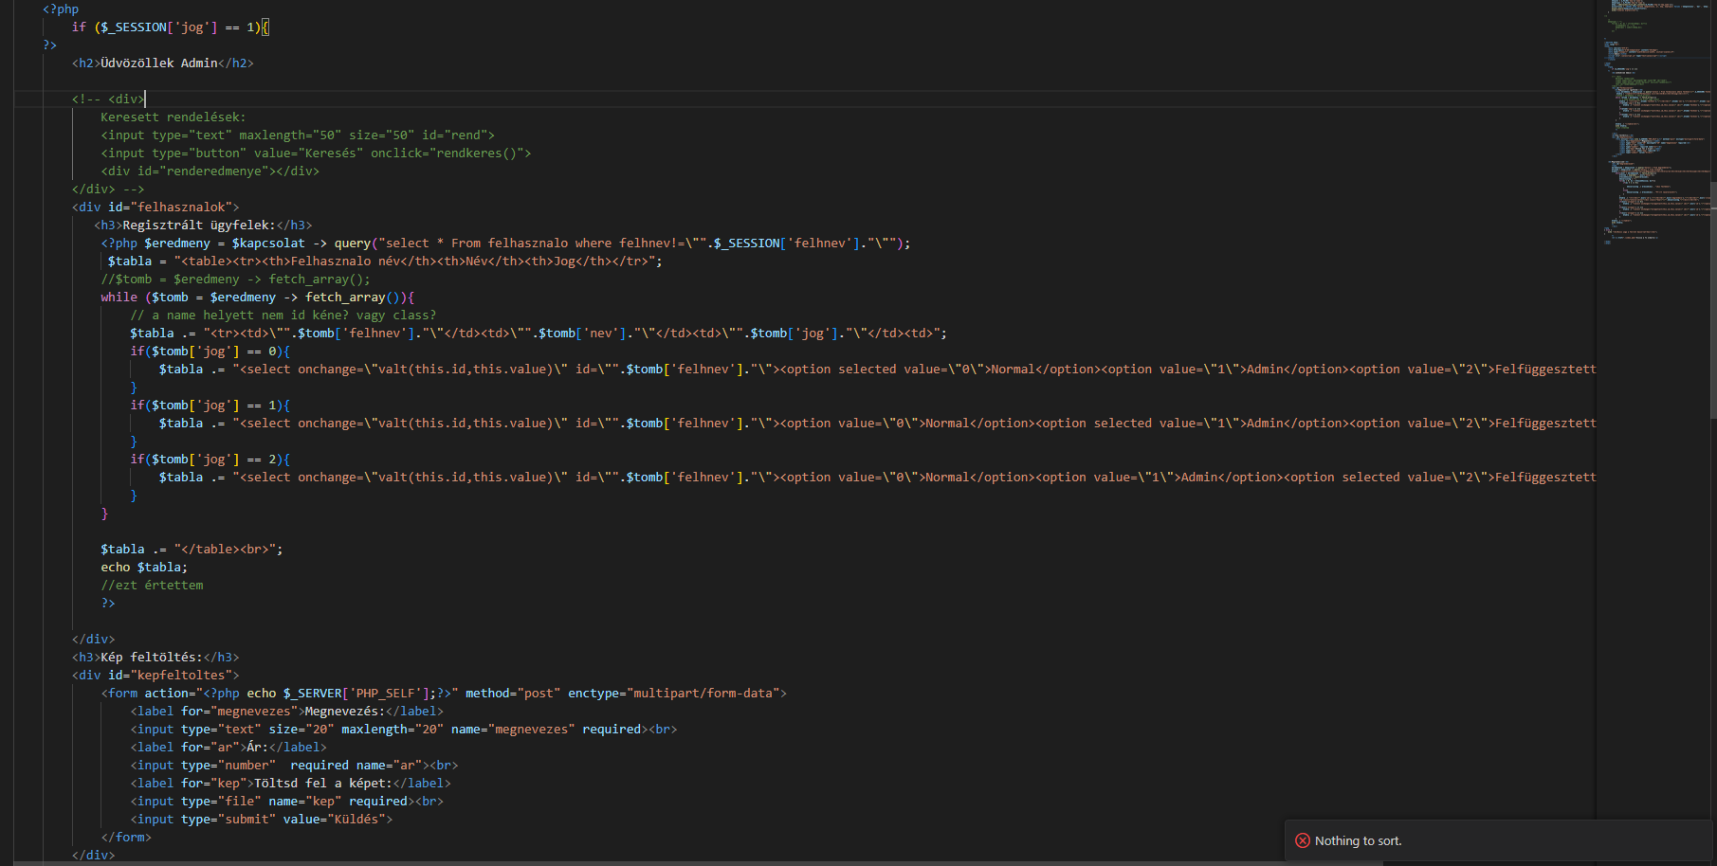Click the "Nothing to sort." notification message
Screen dimensions: 1717x866
[1358, 840]
